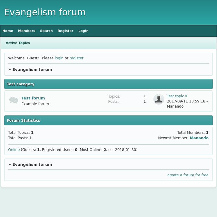This screenshot has height=217, width=217.
Task: Open the Test topic last post link
Action: [175, 96]
